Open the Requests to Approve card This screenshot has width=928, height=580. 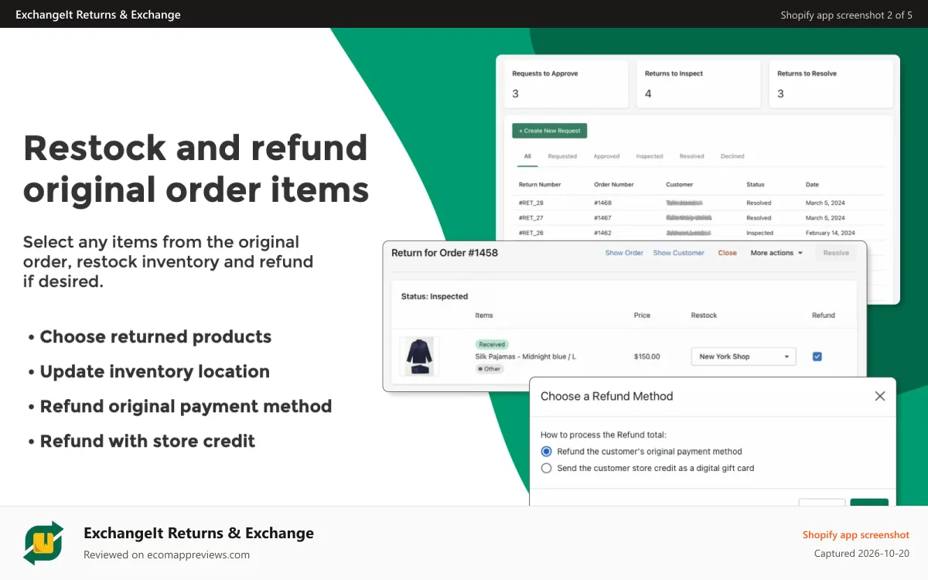[566, 84]
